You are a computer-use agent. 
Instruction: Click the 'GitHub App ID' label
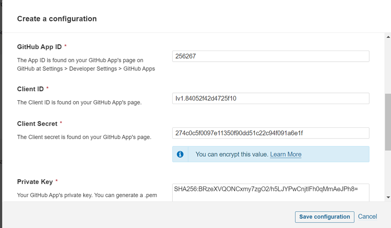pos(39,47)
